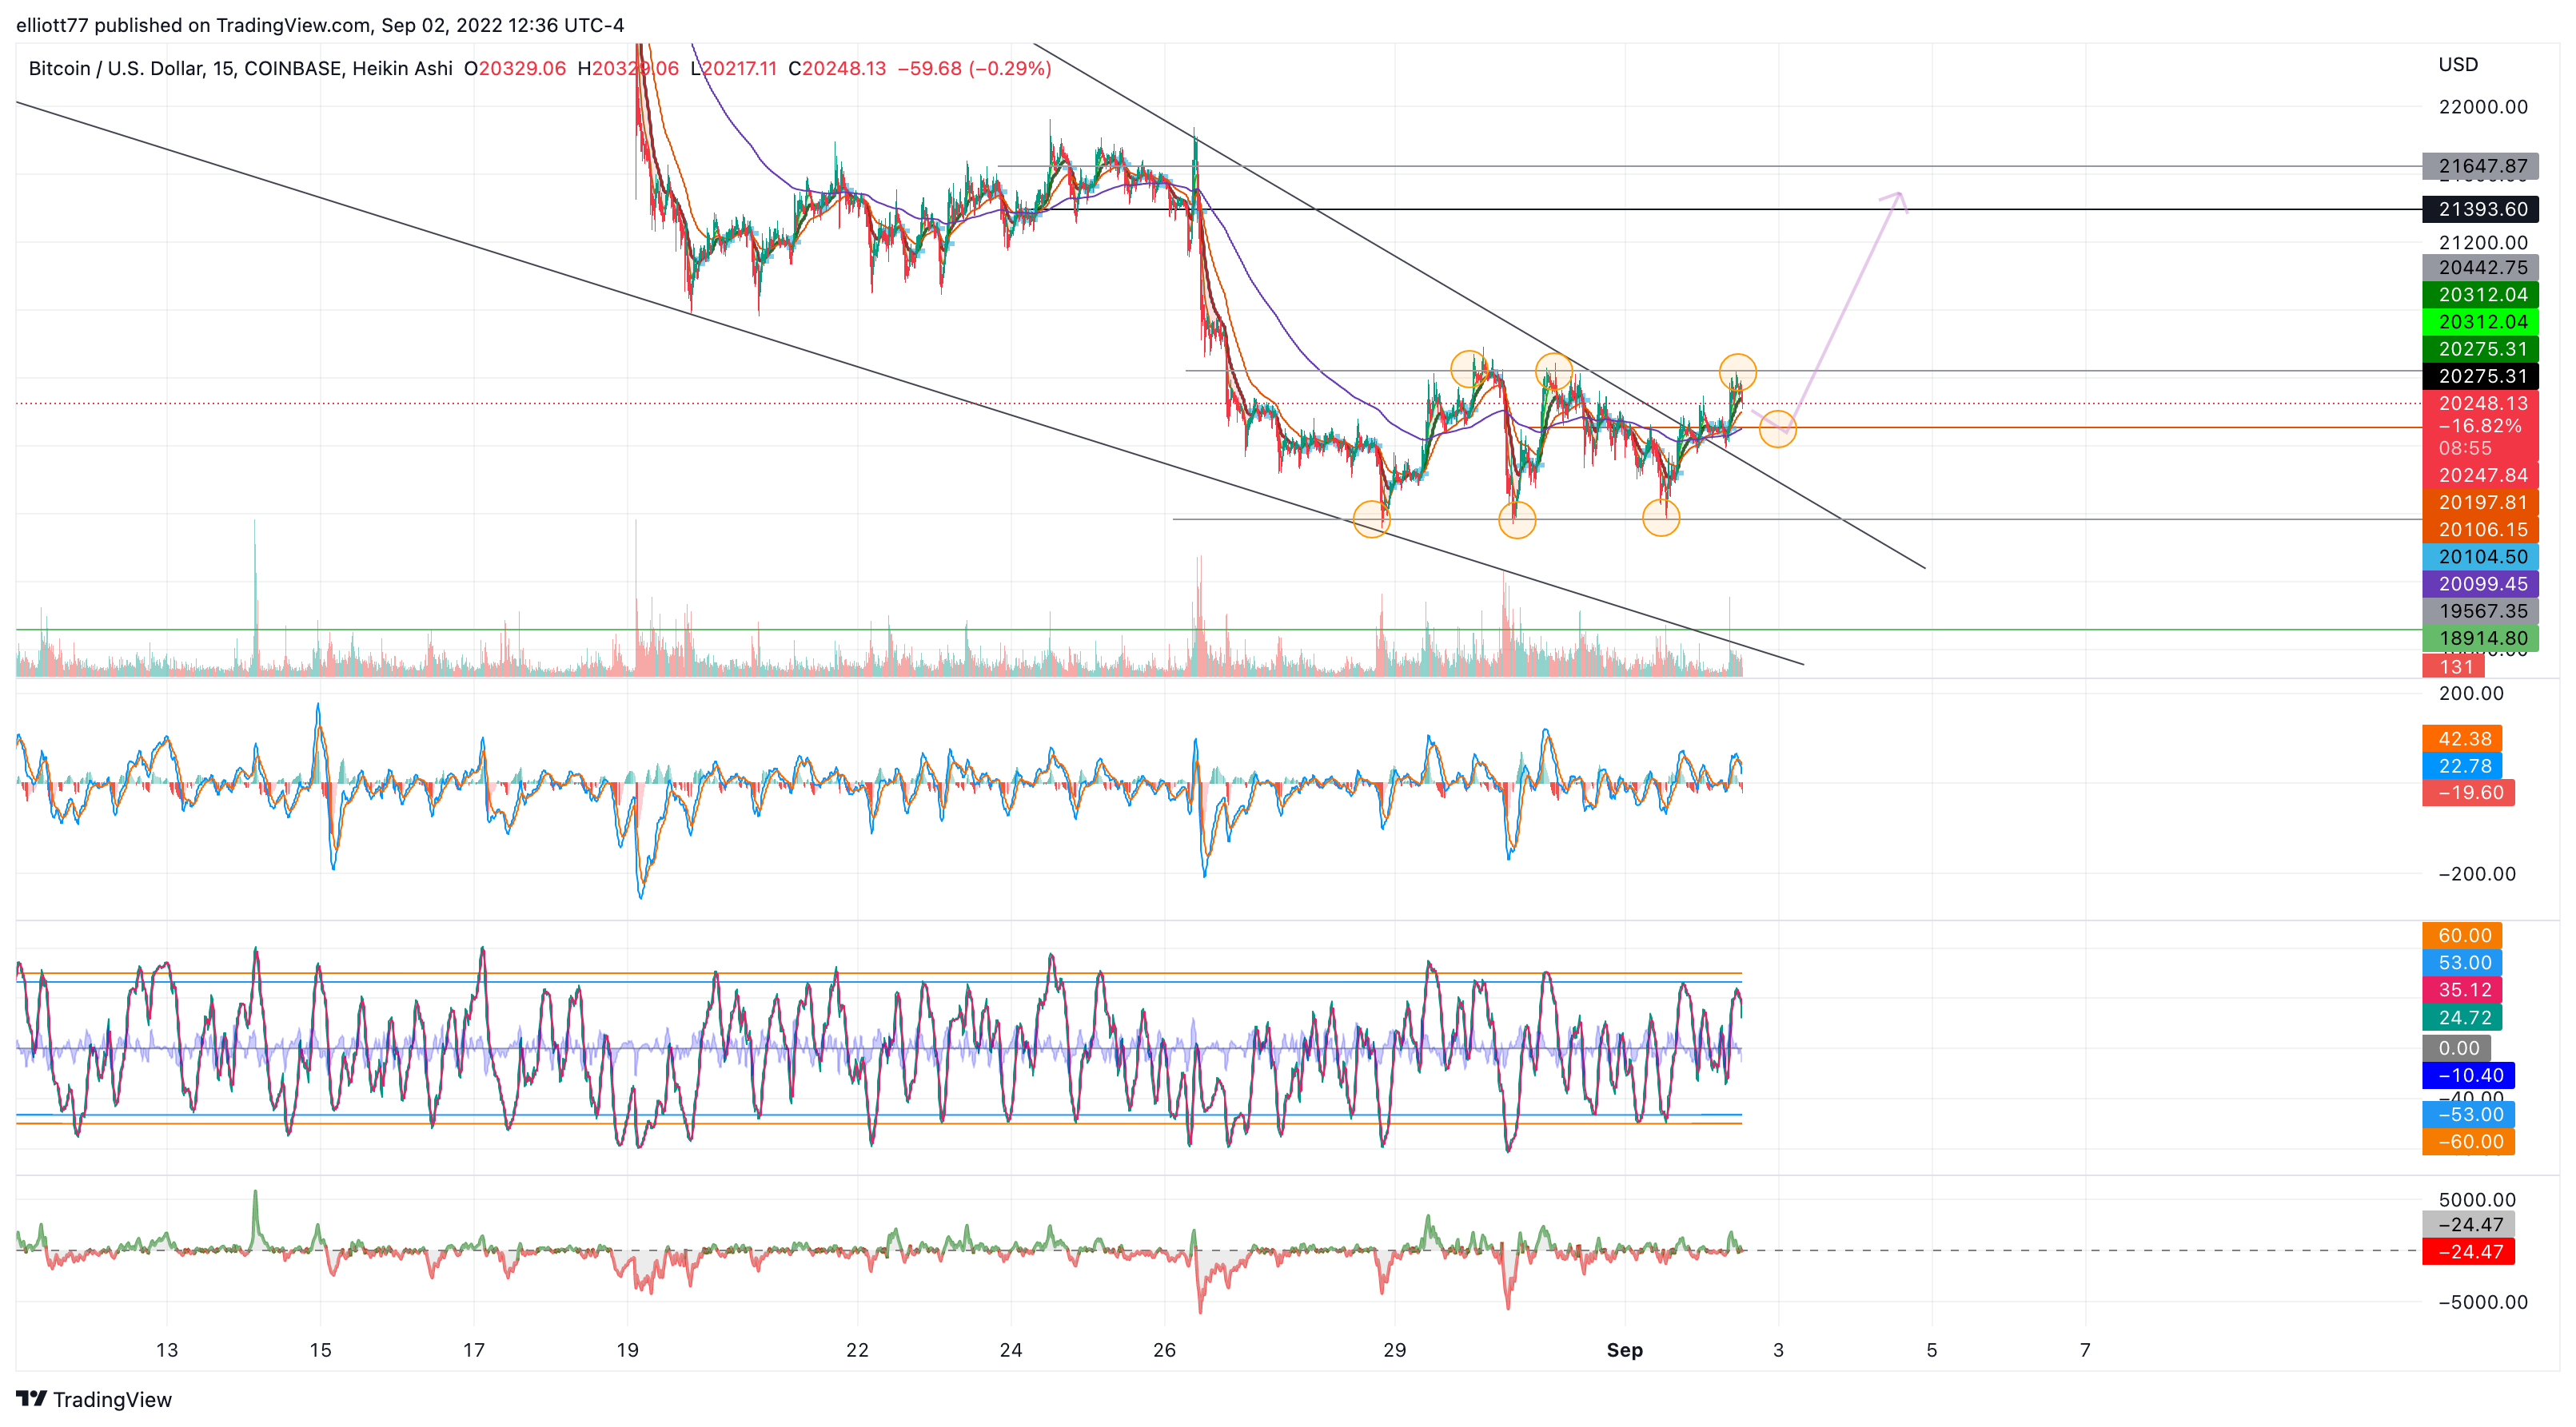Click the '13' date on the time axis
Screen dimensions: 2576x1427
(x=167, y=1350)
